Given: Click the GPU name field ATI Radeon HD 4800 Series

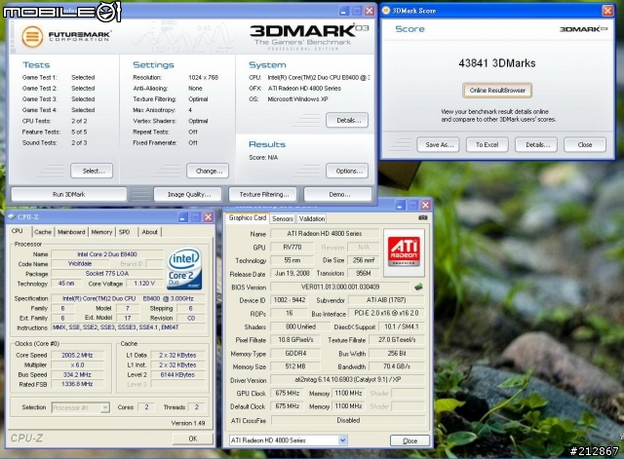Looking at the screenshot, I should click(325, 234).
